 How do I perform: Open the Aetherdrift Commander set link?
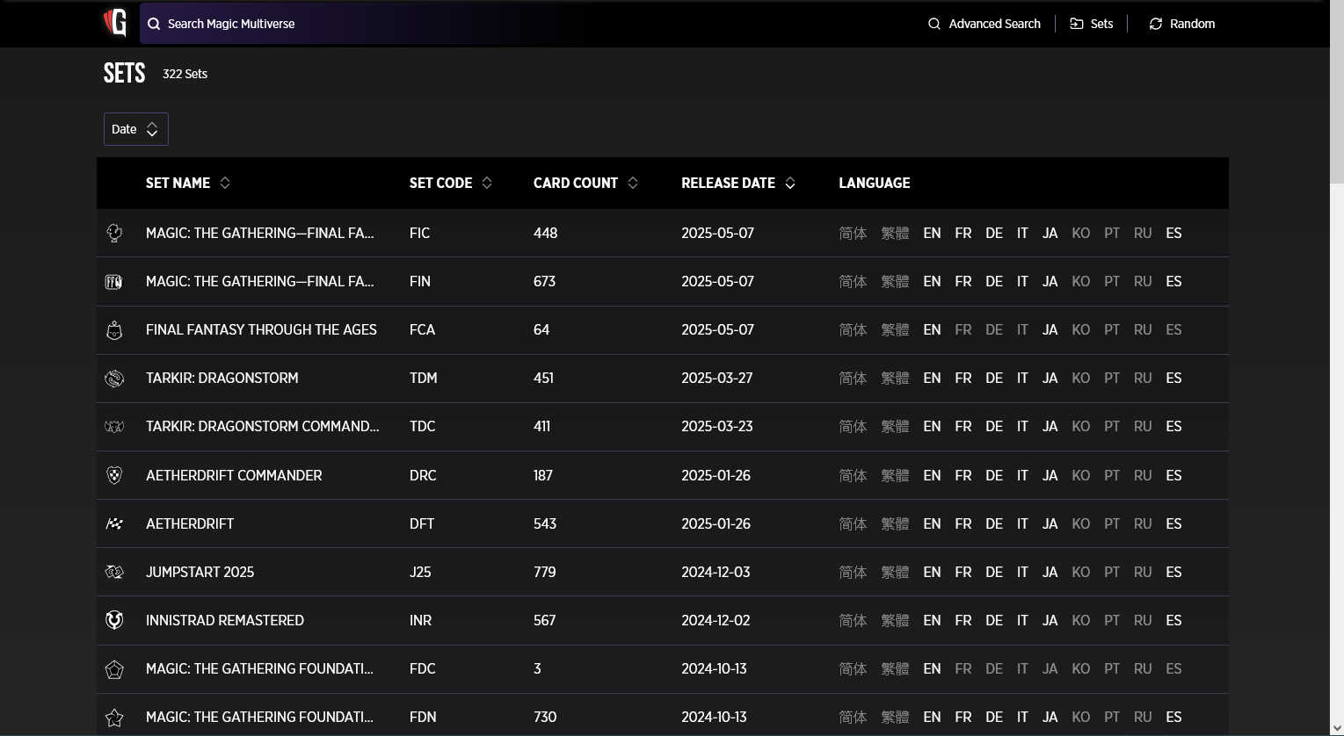234,475
